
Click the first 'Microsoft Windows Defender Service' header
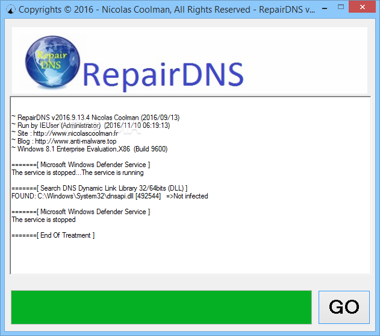[x=81, y=165]
